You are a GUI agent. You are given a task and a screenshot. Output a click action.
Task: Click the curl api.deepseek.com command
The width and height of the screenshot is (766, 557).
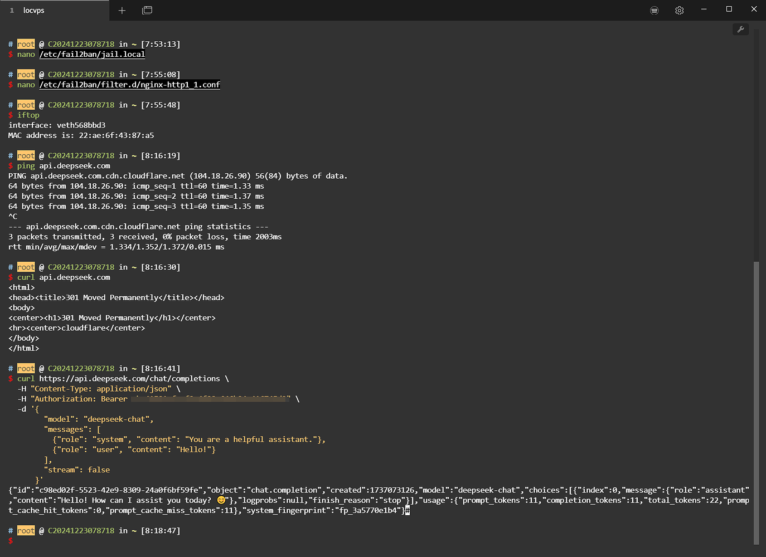[64, 277]
